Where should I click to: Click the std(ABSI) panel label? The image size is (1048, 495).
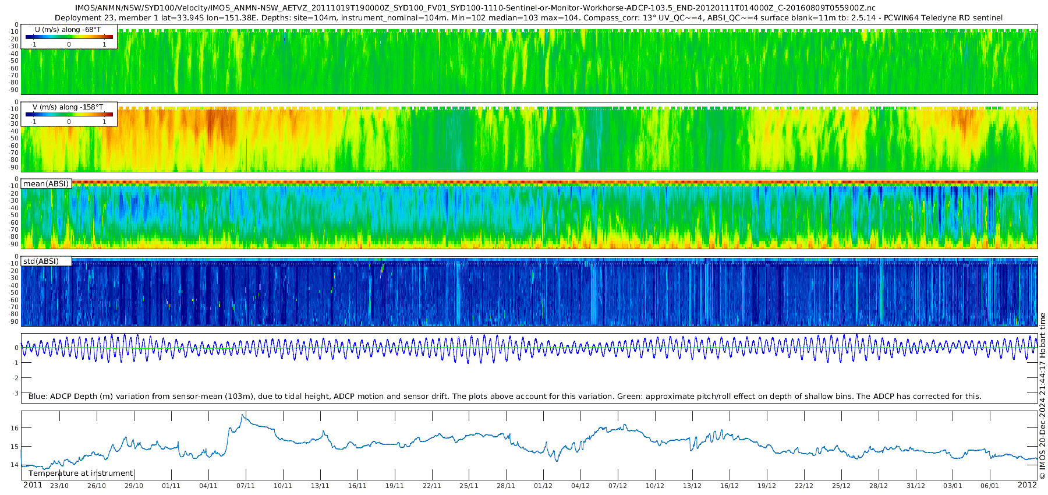pos(41,261)
